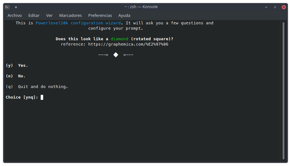The image size is (291, 166).
Task: Open the Editar menu
Action: coord(34,15)
